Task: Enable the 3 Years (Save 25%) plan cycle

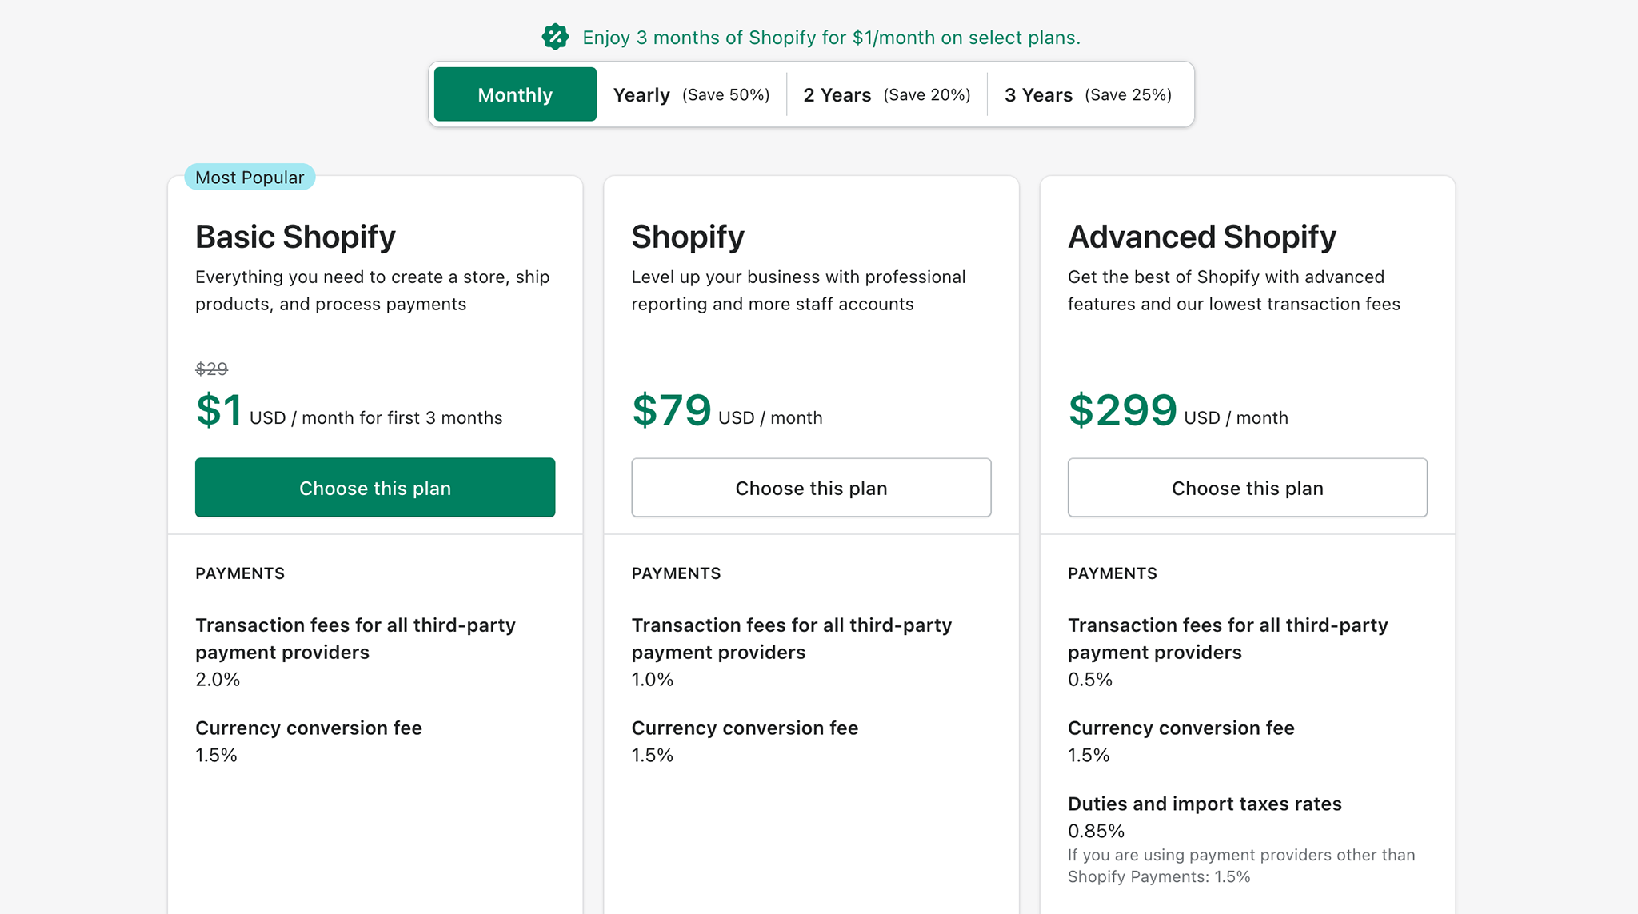Action: 1088,94
